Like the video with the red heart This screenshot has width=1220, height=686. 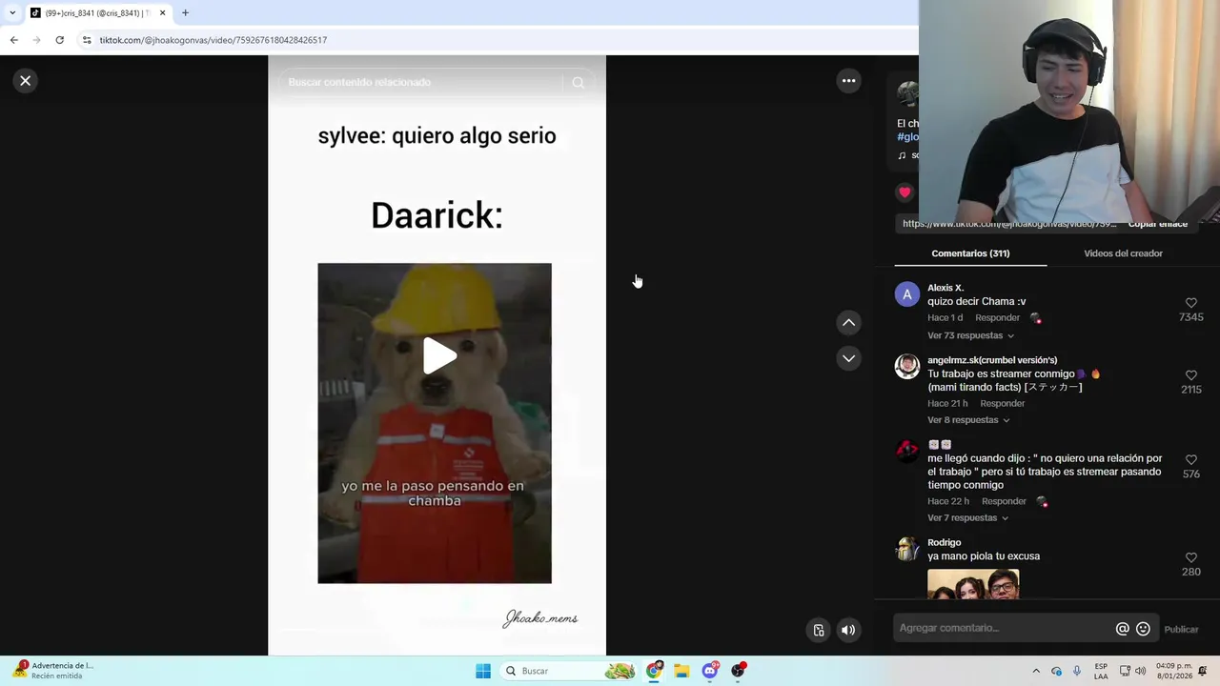(x=905, y=192)
